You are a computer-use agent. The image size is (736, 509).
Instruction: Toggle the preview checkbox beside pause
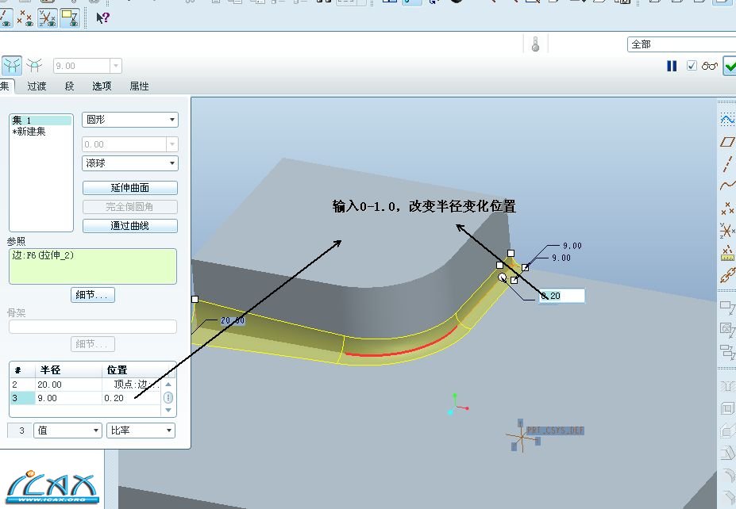tap(691, 66)
